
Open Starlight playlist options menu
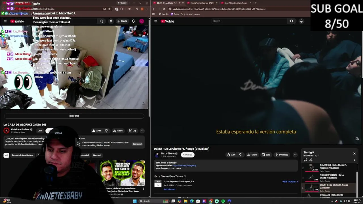point(354,160)
